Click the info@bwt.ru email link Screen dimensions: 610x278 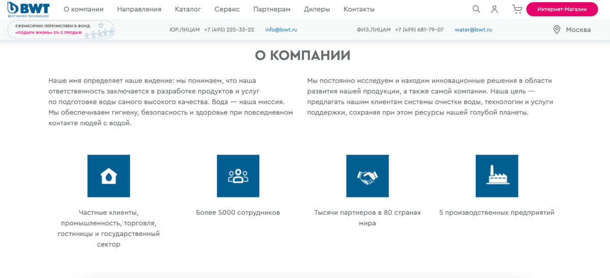click(x=281, y=30)
